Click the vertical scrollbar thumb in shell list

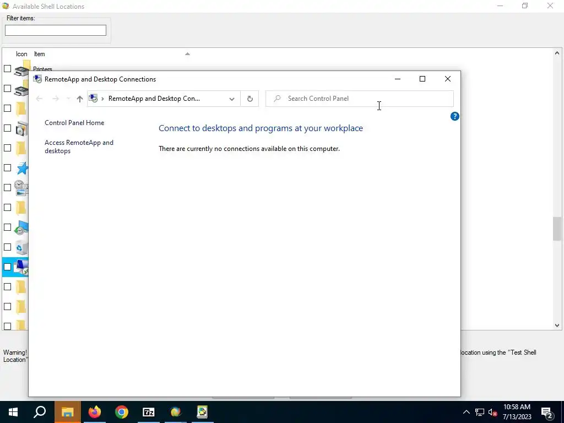pos(557,229)
